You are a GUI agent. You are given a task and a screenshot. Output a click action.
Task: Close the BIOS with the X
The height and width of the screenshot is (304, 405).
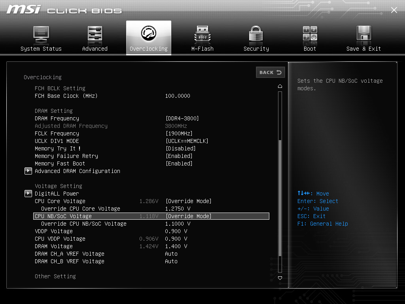394,10
